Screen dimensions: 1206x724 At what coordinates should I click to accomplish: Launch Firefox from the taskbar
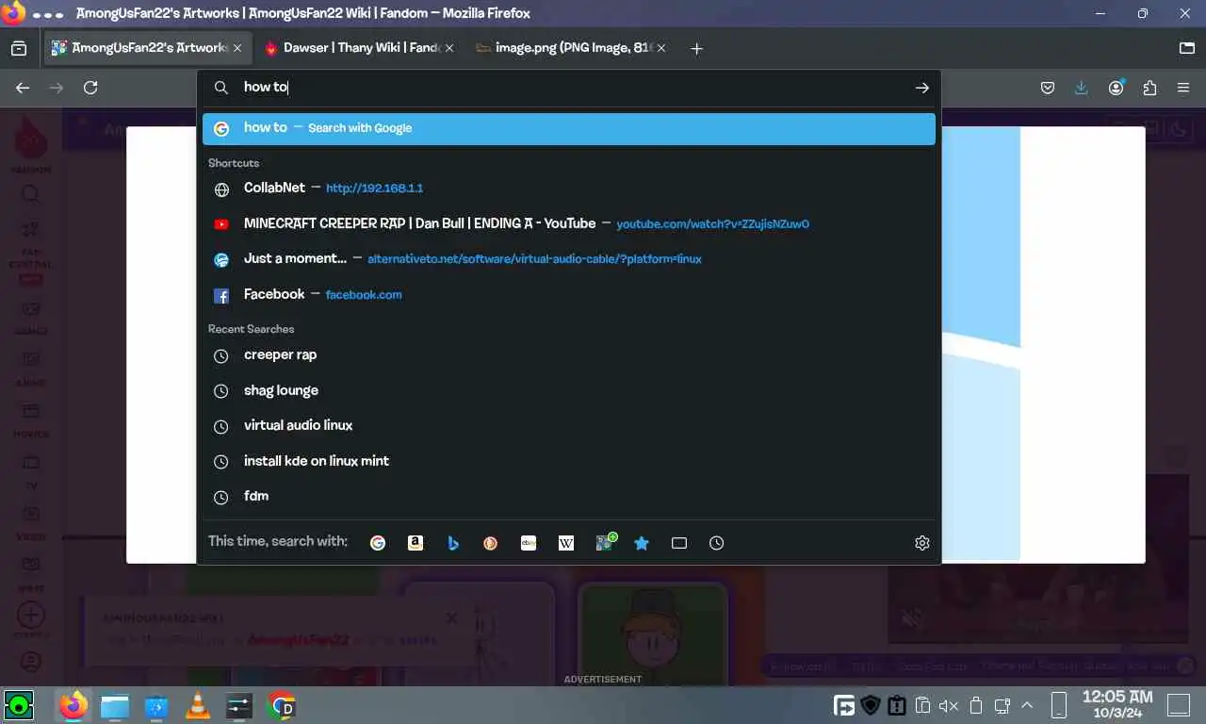73,705
